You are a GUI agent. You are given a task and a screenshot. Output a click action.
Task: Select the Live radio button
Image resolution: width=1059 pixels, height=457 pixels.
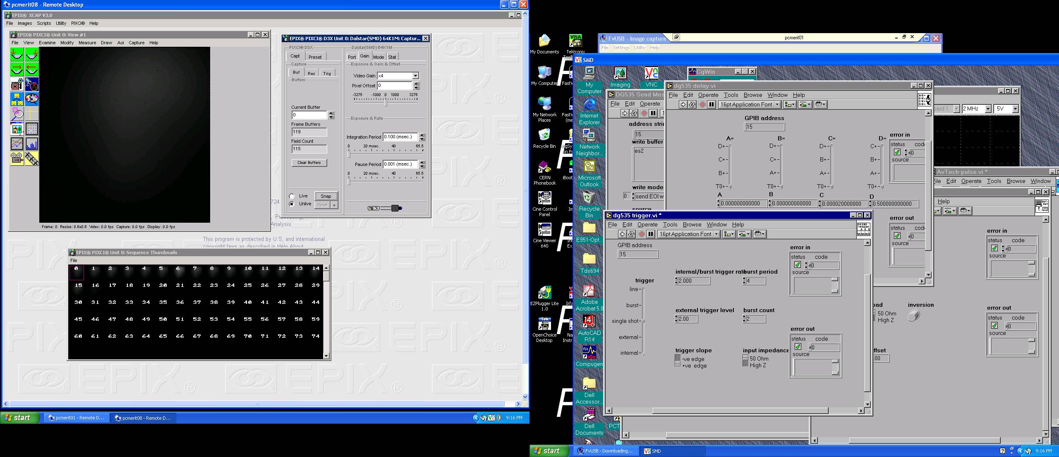coord(292,196)
